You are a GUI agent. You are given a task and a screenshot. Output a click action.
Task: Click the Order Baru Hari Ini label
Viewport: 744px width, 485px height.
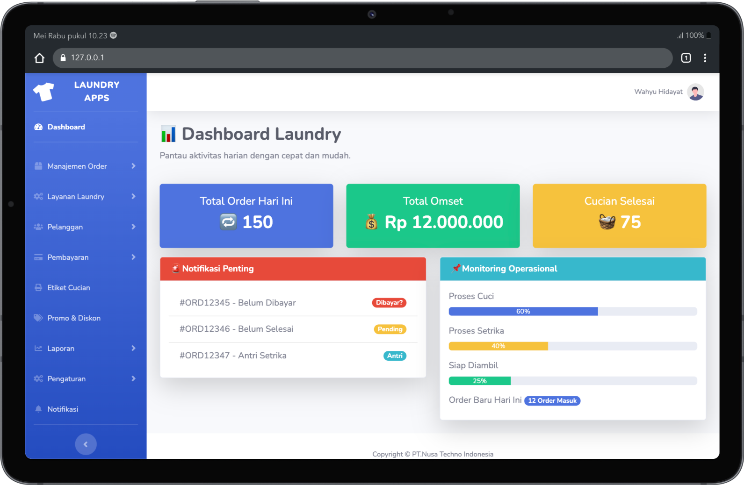[x=485, y=400]
